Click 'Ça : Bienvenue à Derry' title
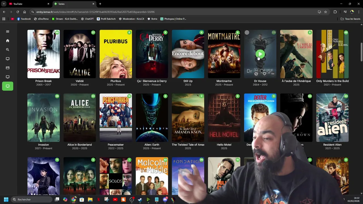 (152, 81)
